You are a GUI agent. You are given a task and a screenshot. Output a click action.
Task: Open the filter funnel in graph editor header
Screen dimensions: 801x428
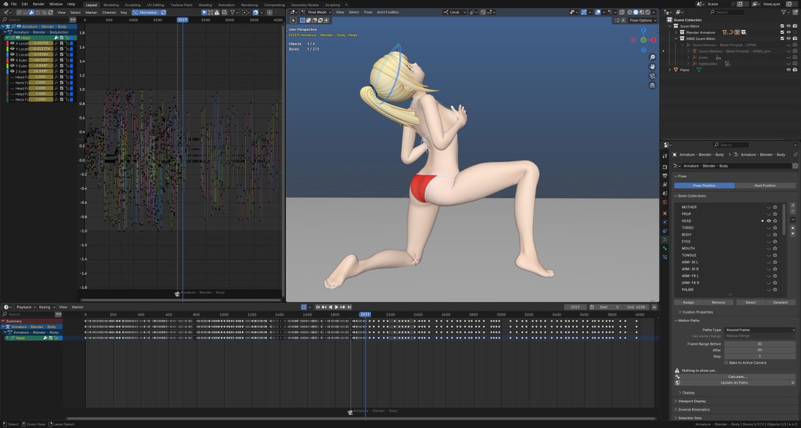[x=233, y=12]
